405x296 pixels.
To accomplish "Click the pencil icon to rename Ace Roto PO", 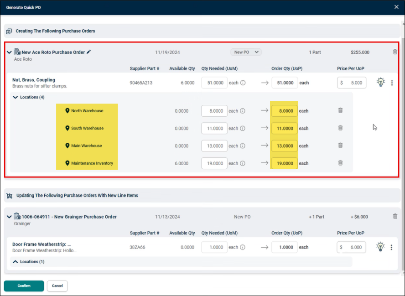I will pos(88,52).
